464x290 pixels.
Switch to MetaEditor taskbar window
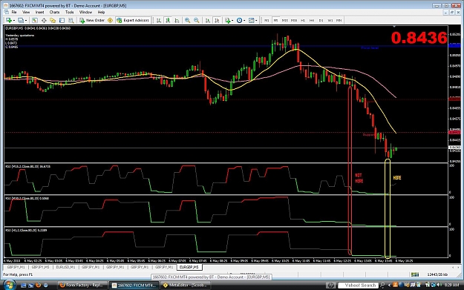click(186, 286)
